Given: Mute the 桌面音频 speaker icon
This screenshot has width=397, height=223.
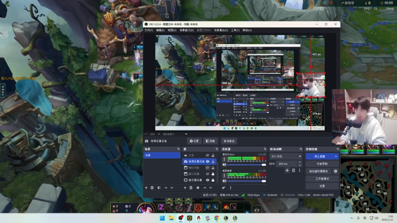Looking at the screenshot, I should [x=224, y=181].
